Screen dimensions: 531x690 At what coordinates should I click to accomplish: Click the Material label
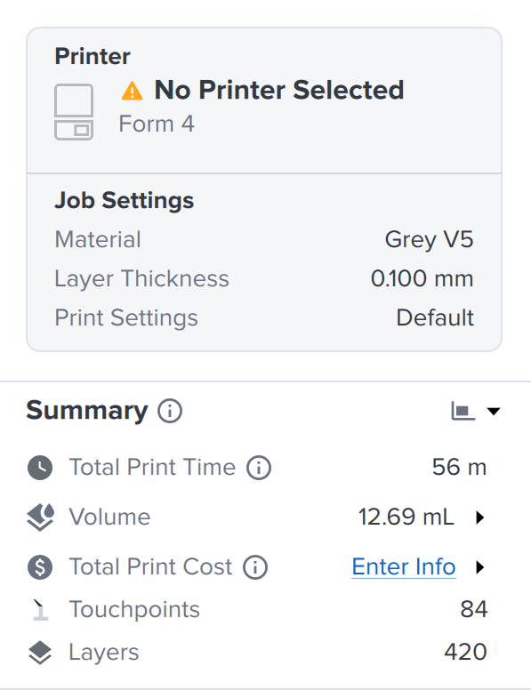(98, 240)
